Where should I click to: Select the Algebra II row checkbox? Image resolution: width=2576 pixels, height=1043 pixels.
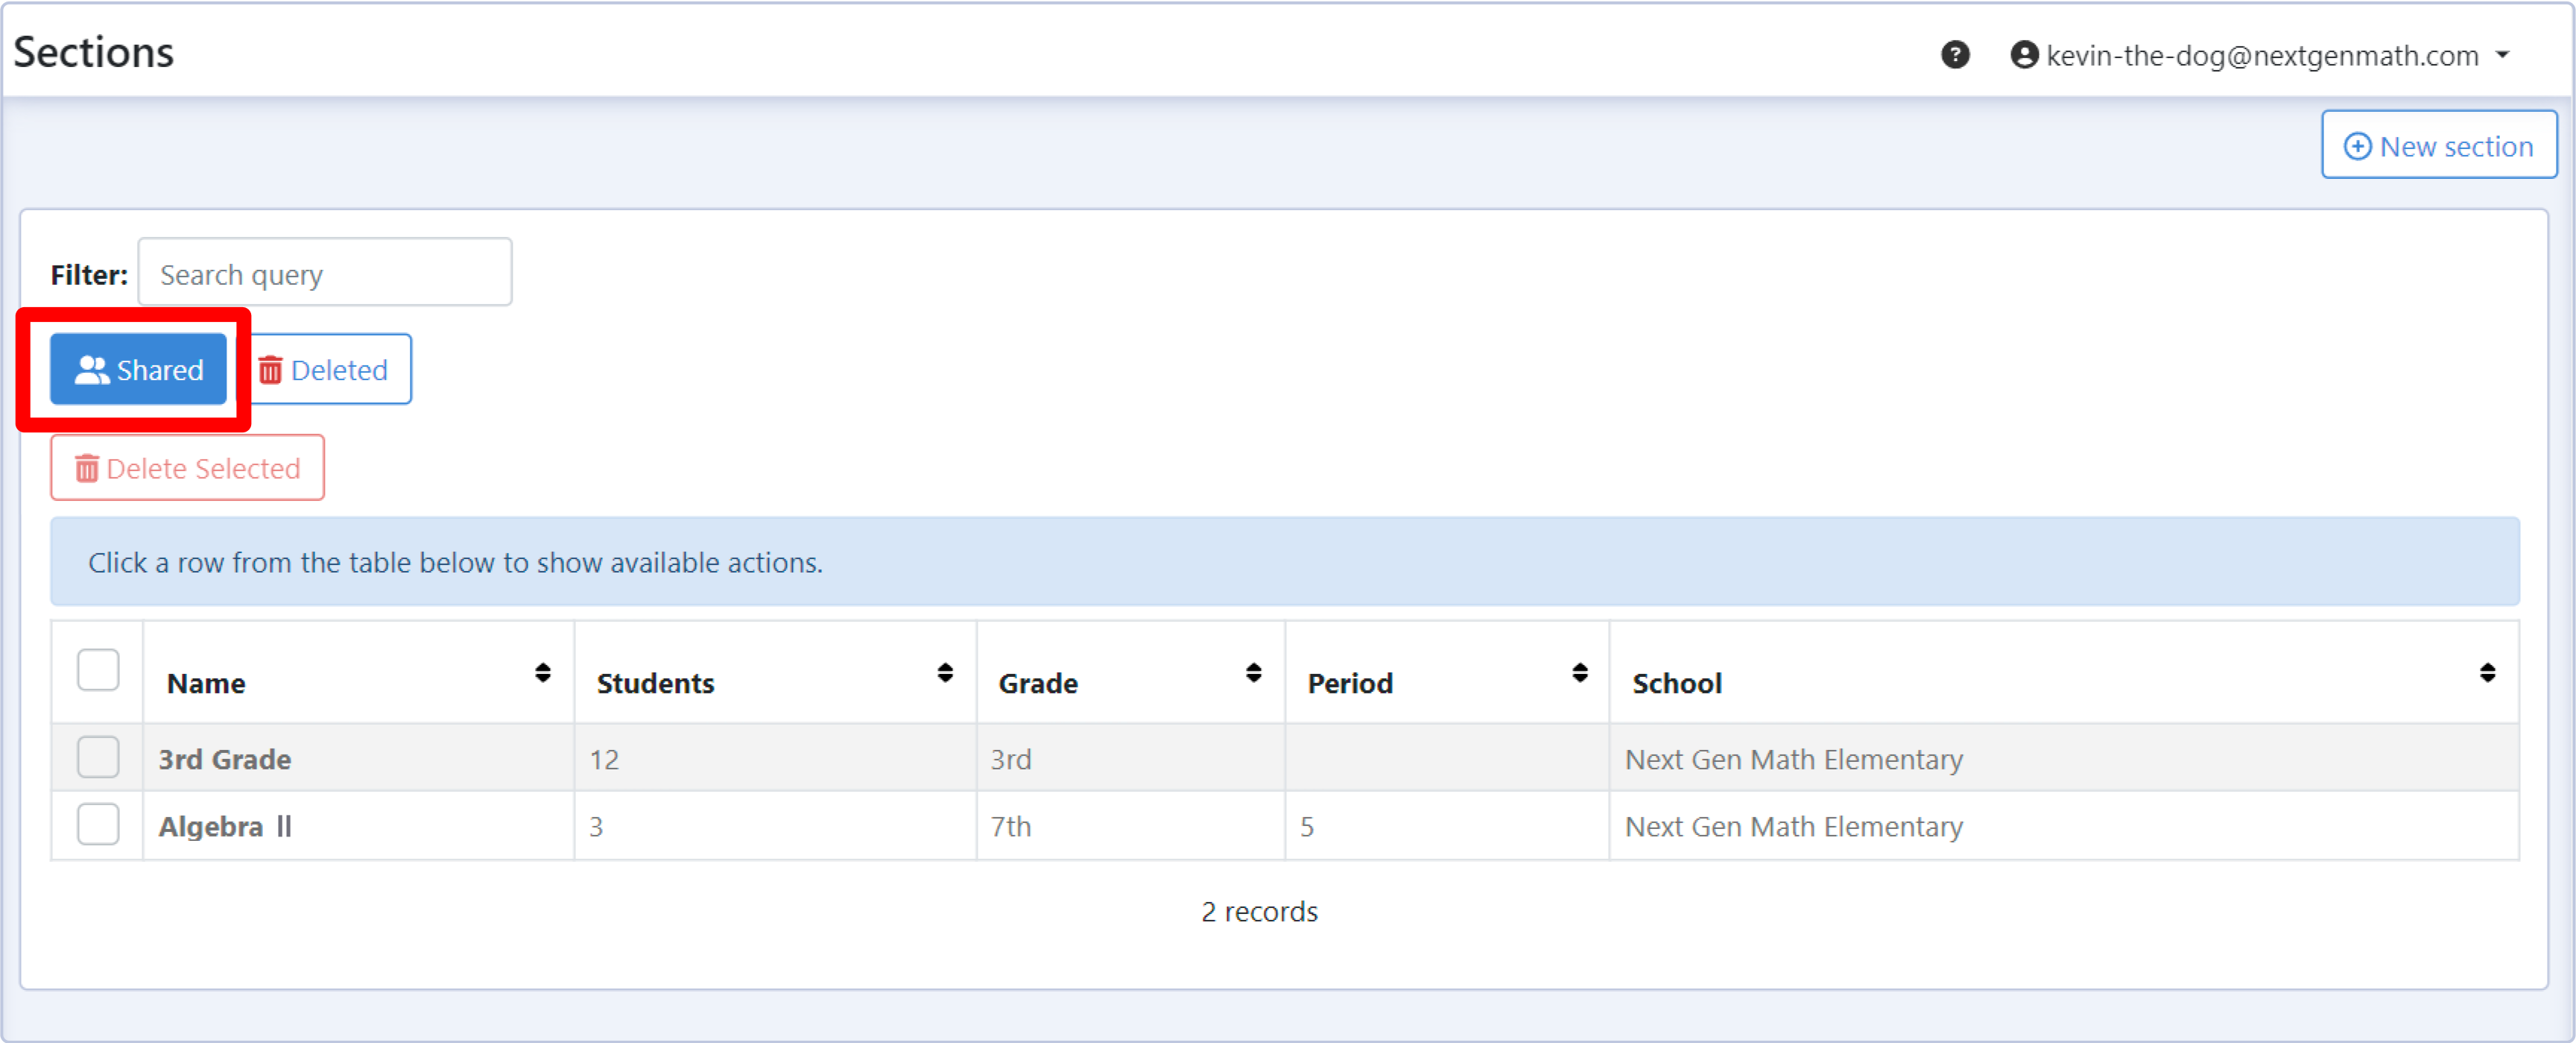(x=98, y=825)
